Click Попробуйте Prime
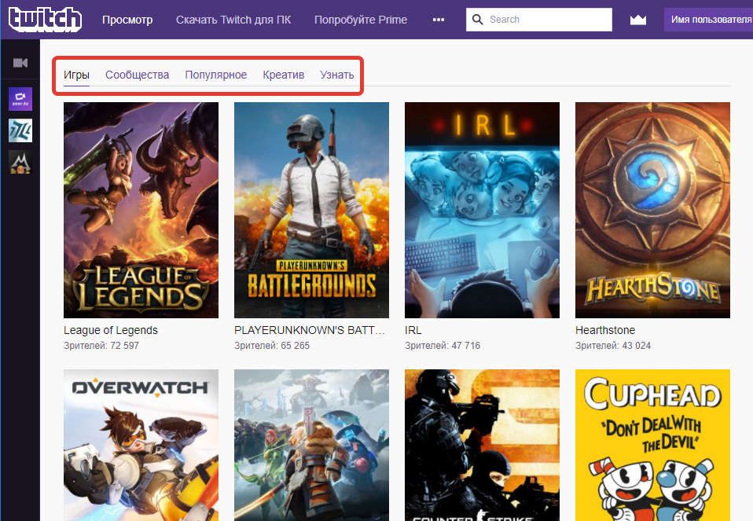Screen dimensions: 753x521 pyautogui.click(x=361, y=20)
